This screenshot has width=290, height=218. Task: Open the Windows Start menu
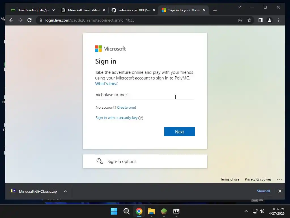click(114, 211)
